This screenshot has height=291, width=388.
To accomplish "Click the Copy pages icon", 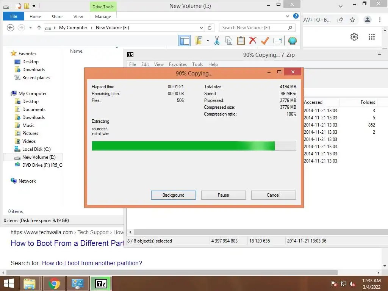I will pyautogui.click(x=228, y=41).
